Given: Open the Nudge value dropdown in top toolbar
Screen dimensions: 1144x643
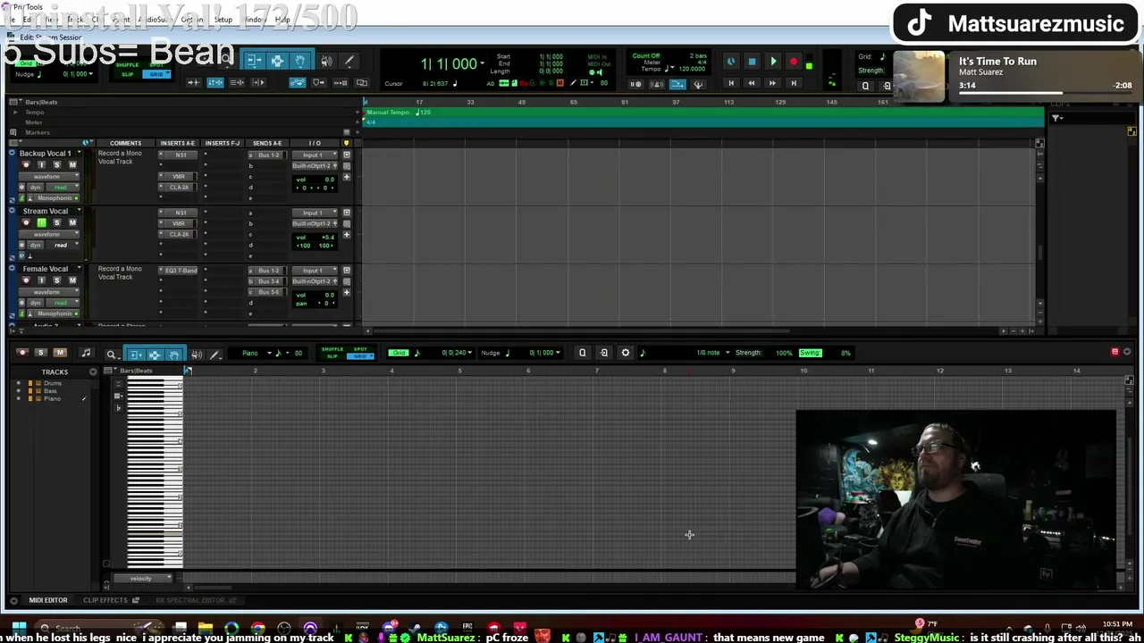Looking at the screenshot, I should pyautogui.click(x=91, y=73).
